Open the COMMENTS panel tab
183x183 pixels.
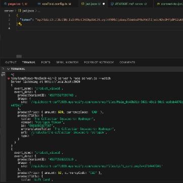(x=127, y=62)
